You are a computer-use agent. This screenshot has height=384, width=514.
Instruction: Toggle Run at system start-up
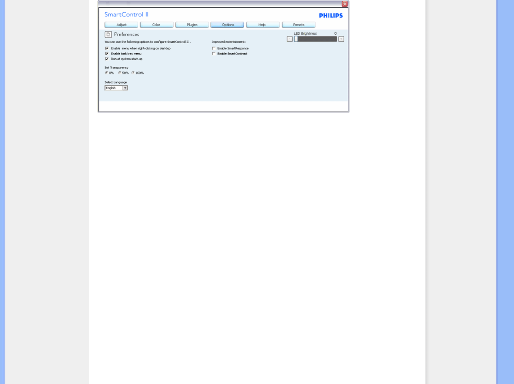pyautogui.click(x=107, y=59)
